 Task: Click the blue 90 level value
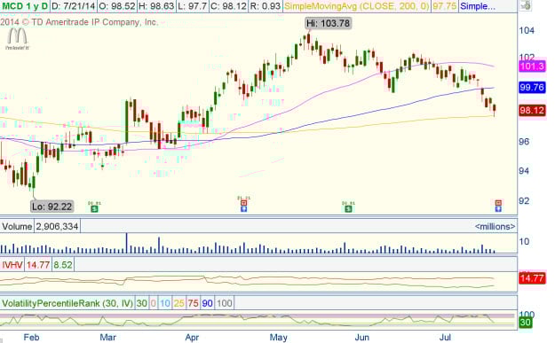(208, 303)
